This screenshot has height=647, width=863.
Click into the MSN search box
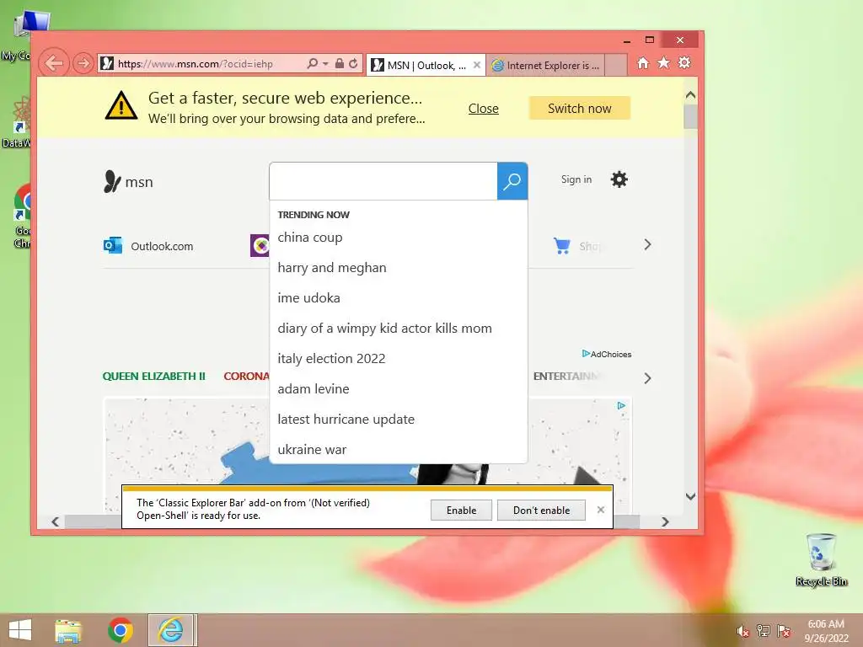point(383,181)
